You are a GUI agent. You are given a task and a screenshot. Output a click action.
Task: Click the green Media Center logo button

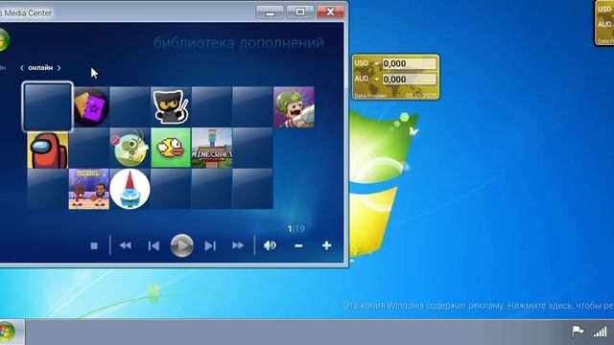3,40
